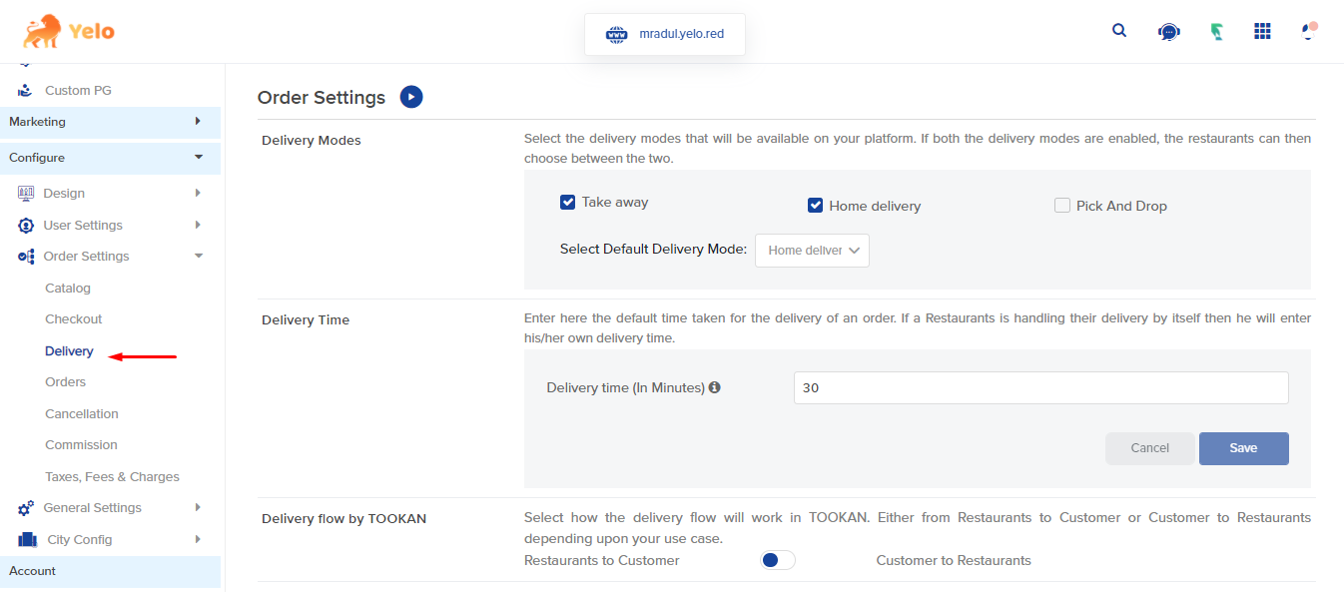Click the Save button for Delivery Time
1344x592 pixels.
[1243, 448]
